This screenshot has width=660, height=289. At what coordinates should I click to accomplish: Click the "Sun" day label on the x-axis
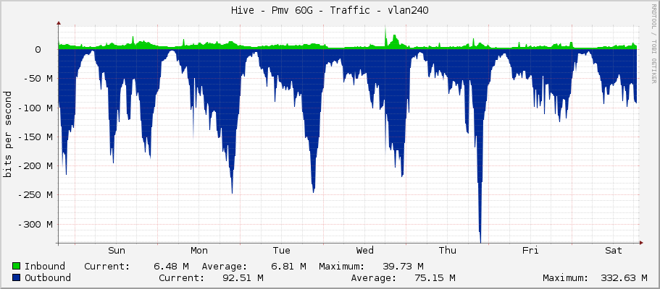coord(117,251)
